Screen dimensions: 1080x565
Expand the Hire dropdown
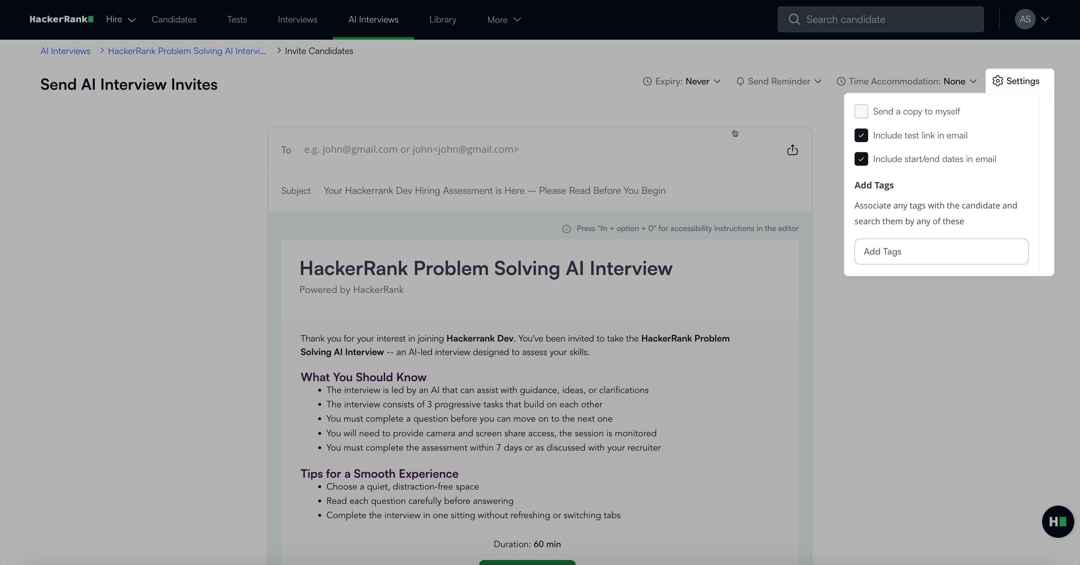pyautogui.click(x=121, y=19)
